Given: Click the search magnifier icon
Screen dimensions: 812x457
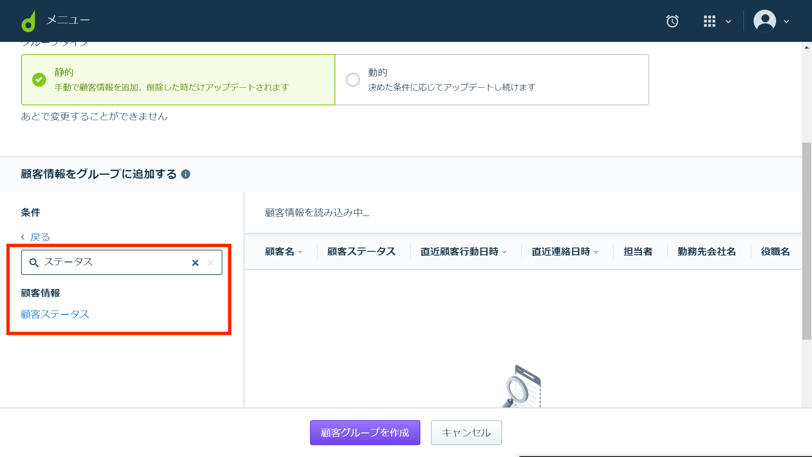Looking at the screenshot, I should pos(34,263).
